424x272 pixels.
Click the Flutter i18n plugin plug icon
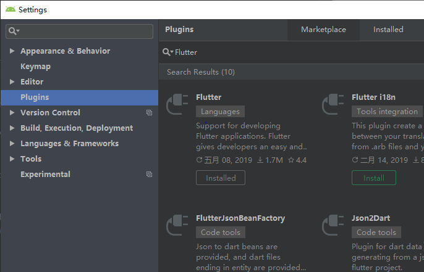click(x=333, y=104)
